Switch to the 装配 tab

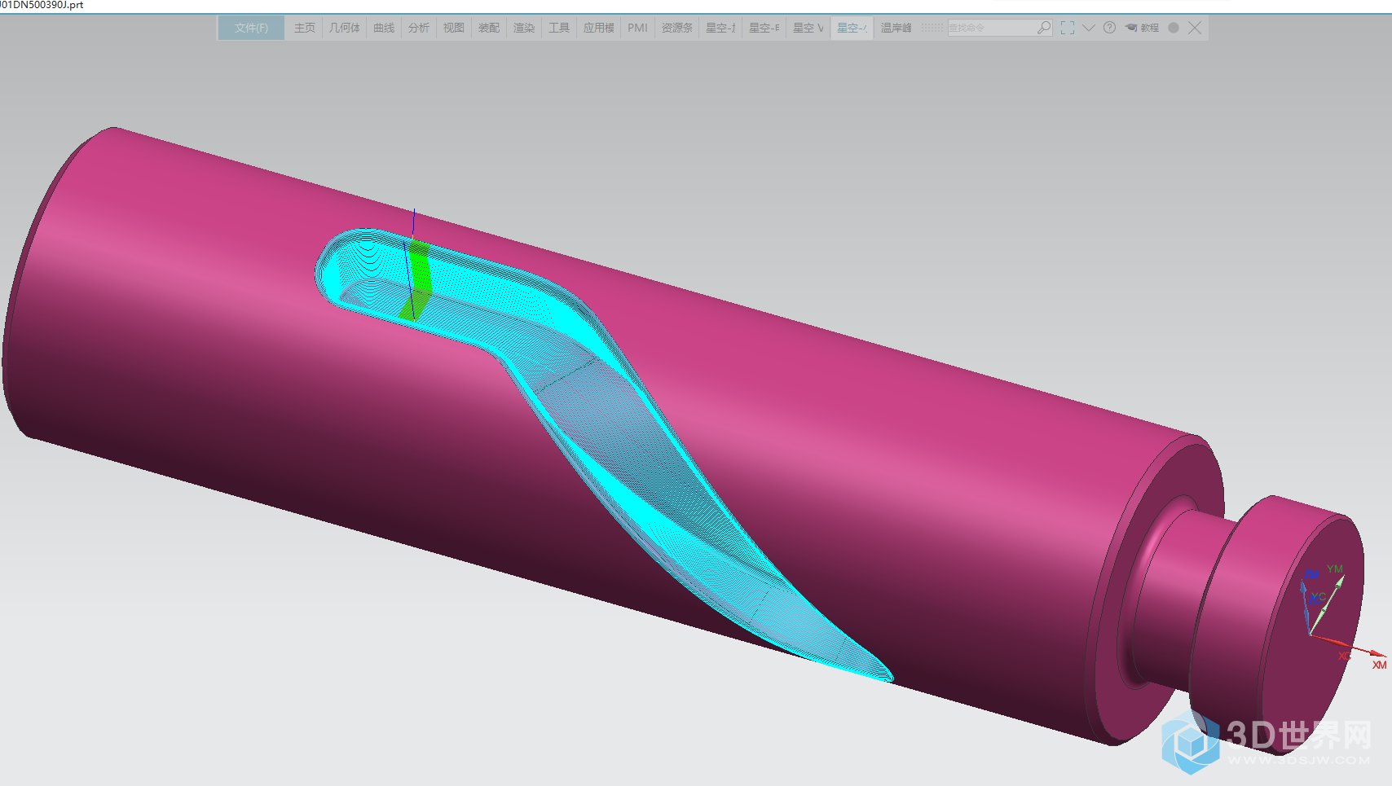pos(489,28)
